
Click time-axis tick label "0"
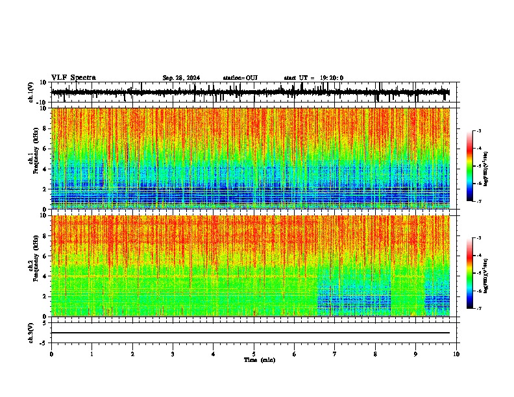(x=51, y=354)
